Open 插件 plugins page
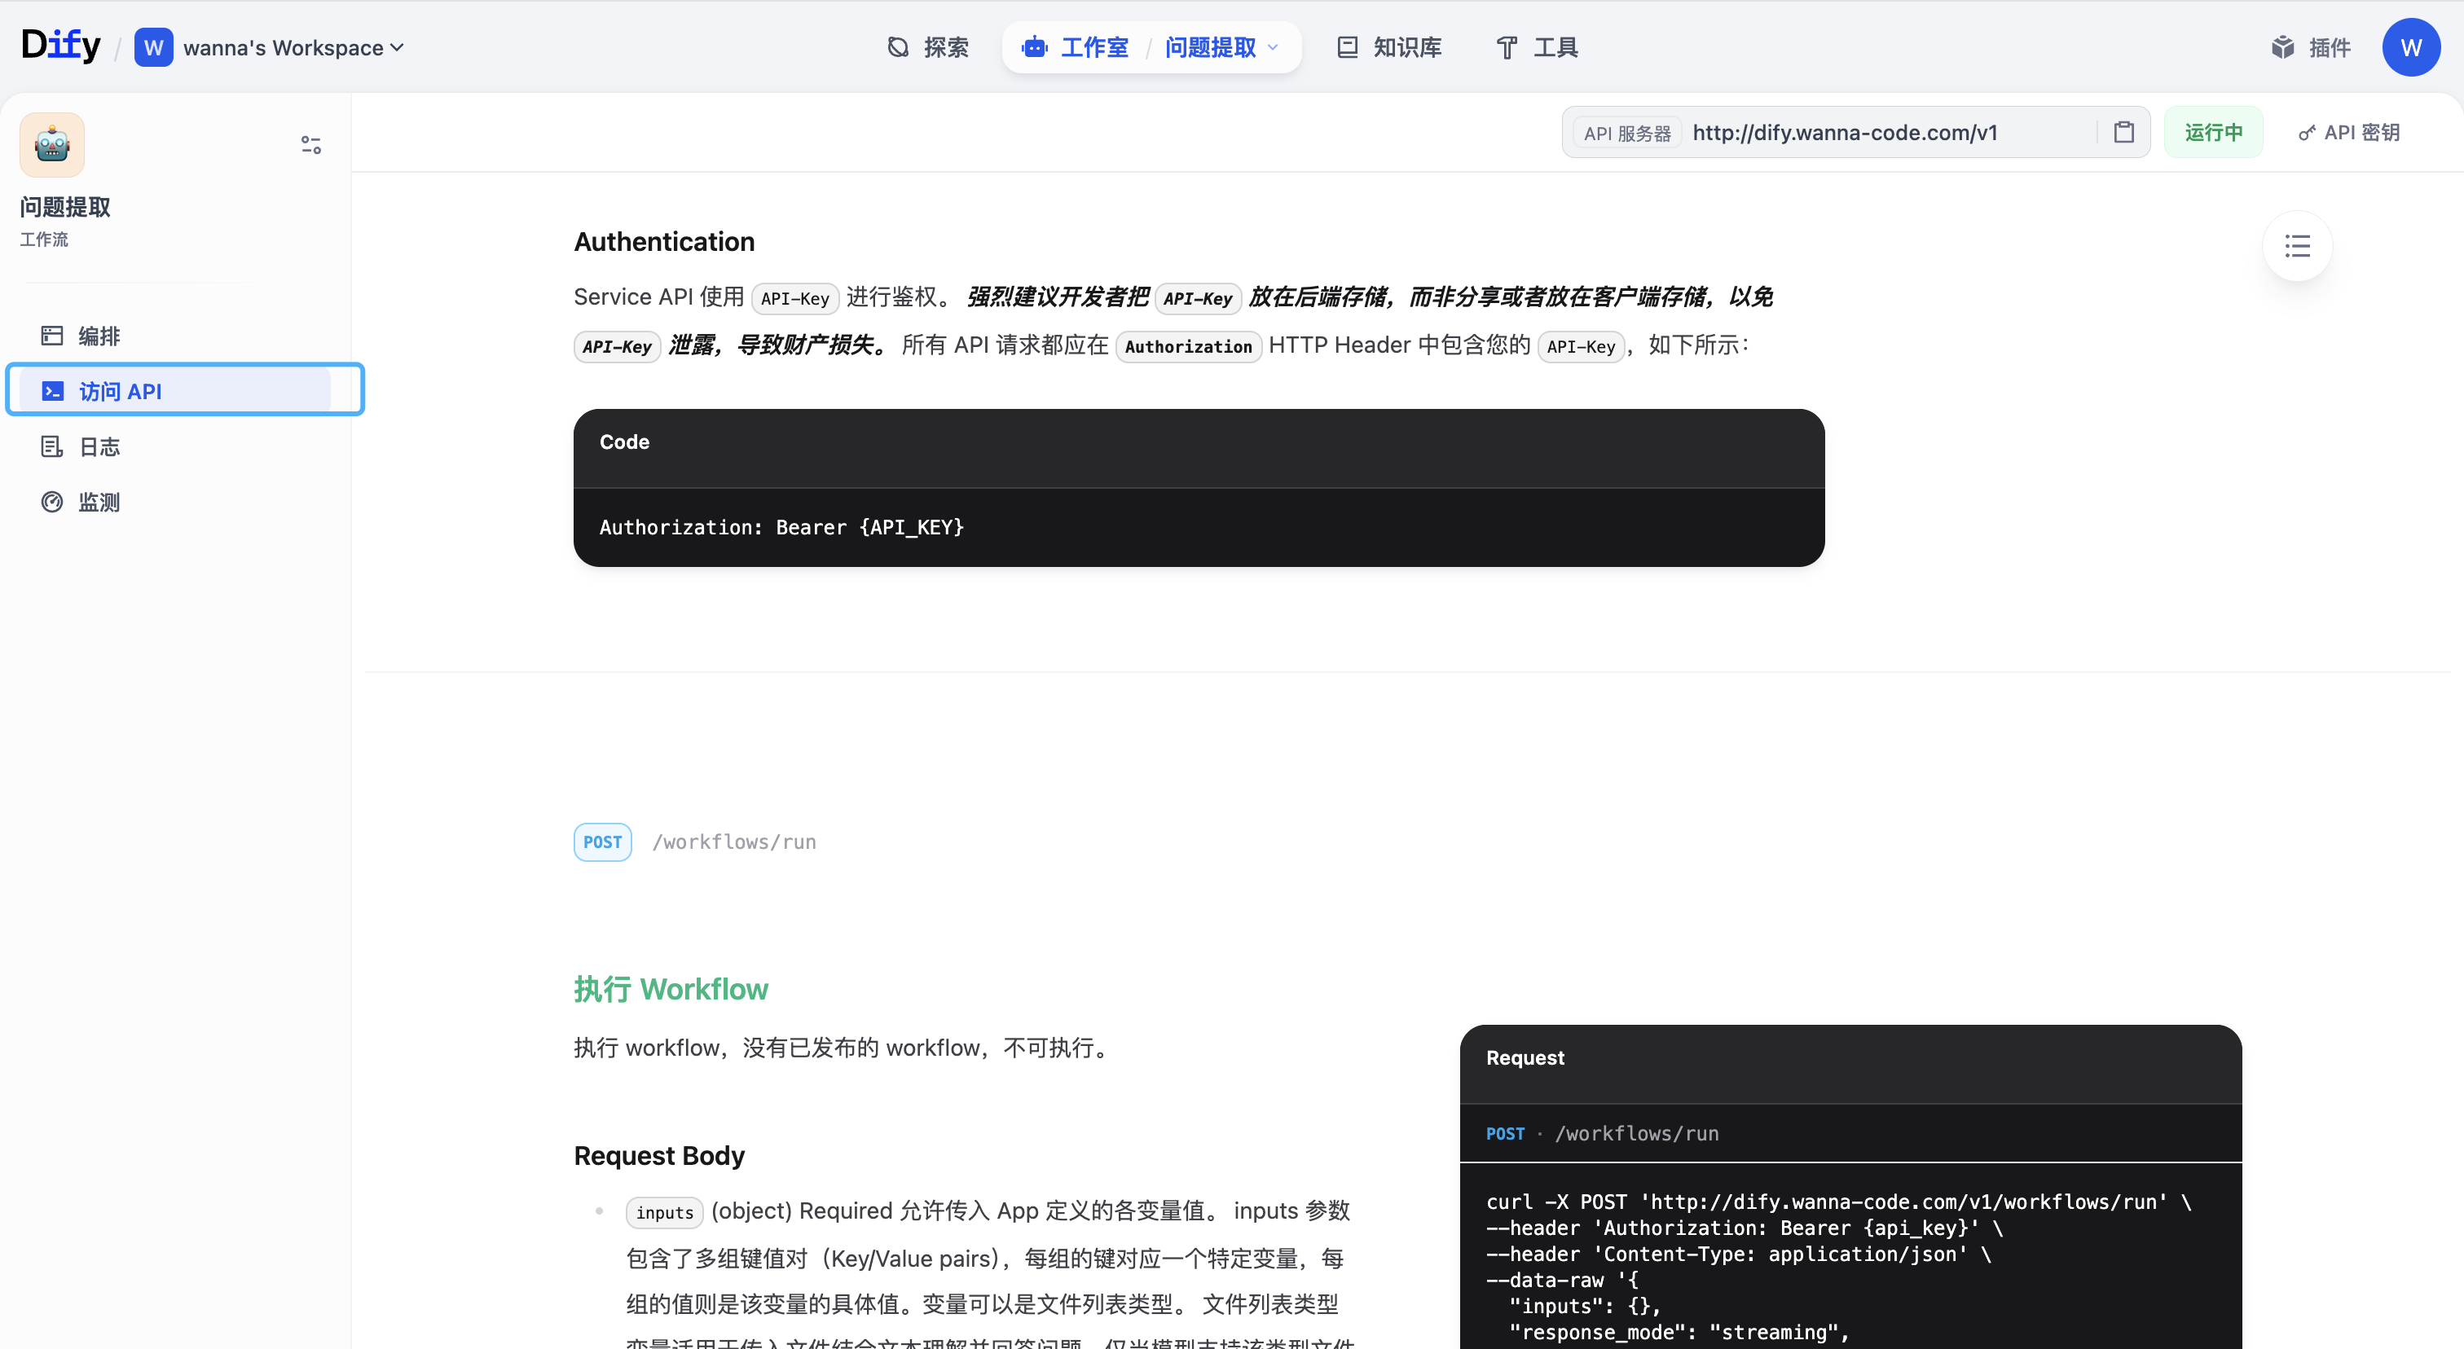 (x=2311, y=47)
